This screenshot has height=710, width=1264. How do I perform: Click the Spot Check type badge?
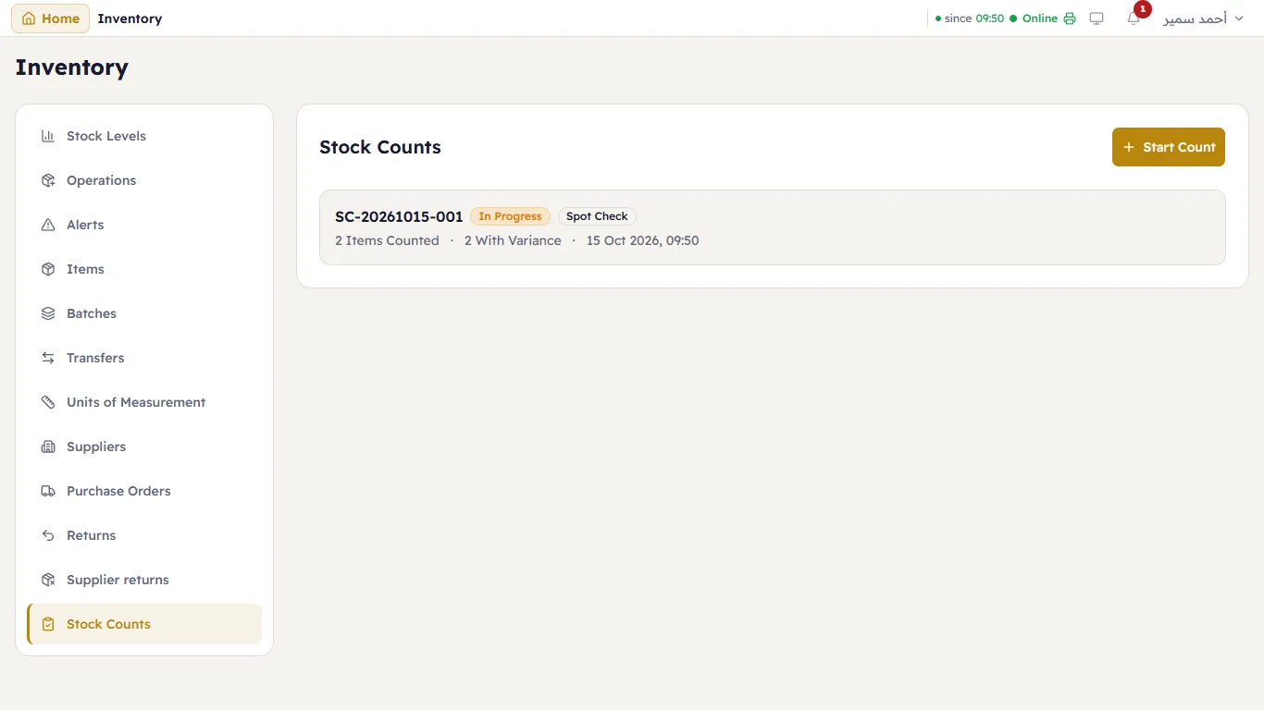click(597, 216)
